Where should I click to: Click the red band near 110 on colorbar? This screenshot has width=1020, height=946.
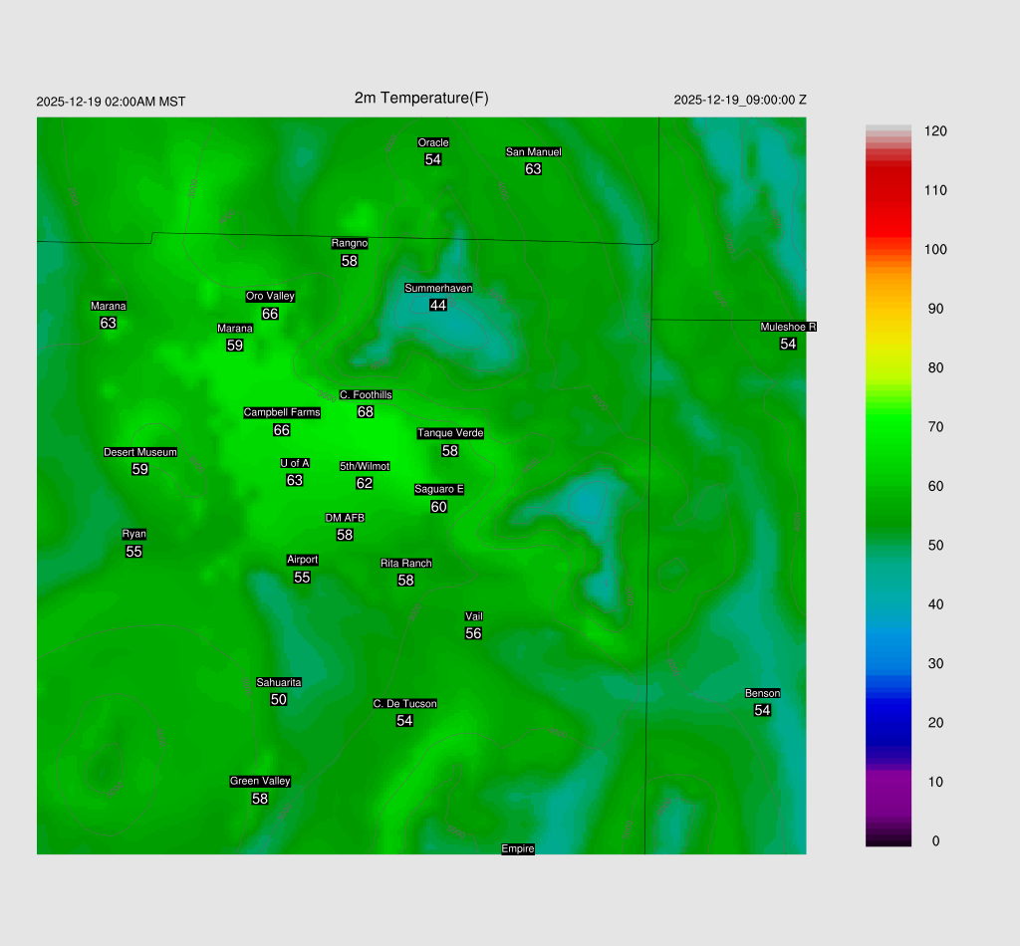click(888, 190)
